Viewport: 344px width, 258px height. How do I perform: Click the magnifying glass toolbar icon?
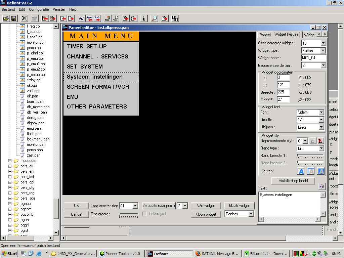154,18
